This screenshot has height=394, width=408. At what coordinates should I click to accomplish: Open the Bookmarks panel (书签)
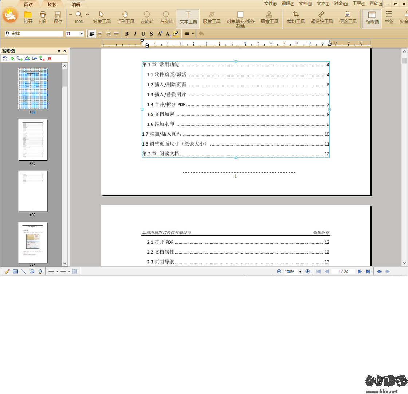[389, 18]
